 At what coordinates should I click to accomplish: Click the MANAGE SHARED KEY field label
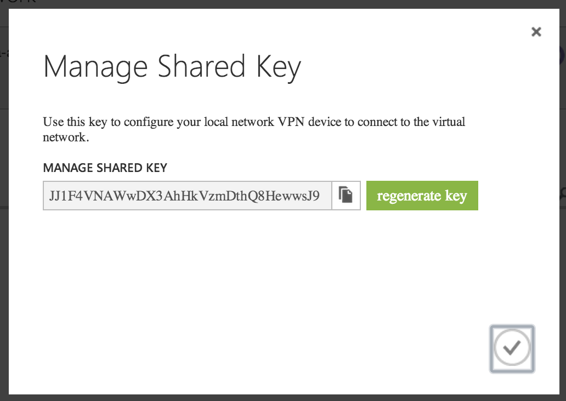(105, 168)
